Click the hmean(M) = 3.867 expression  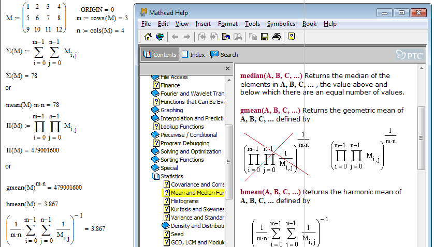coord(32,204)
